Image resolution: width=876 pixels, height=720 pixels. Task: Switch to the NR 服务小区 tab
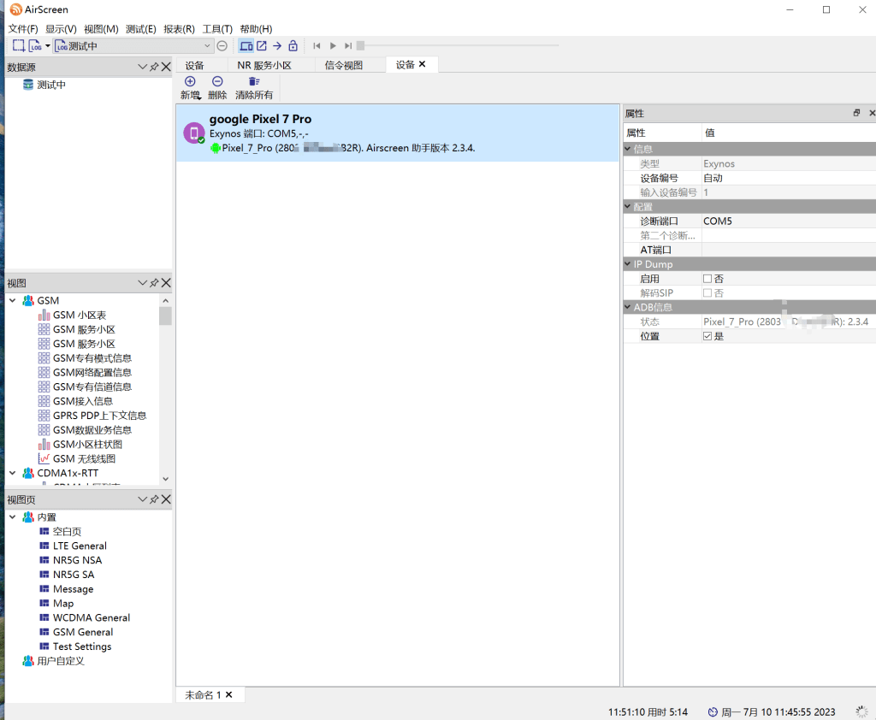264,65
